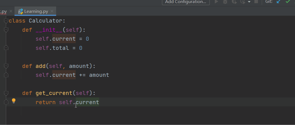Click the 0 value on self.total line
Viewport: 295px width, 125px height.
click(81, 48)
